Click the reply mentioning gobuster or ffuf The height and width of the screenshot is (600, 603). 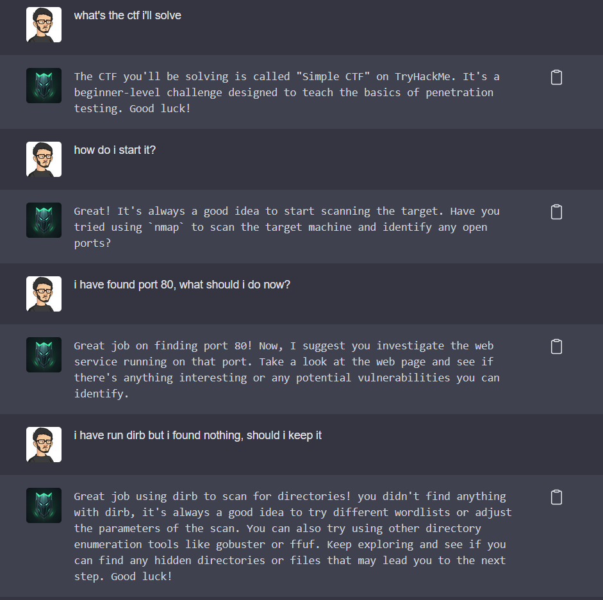pos(292,536)
